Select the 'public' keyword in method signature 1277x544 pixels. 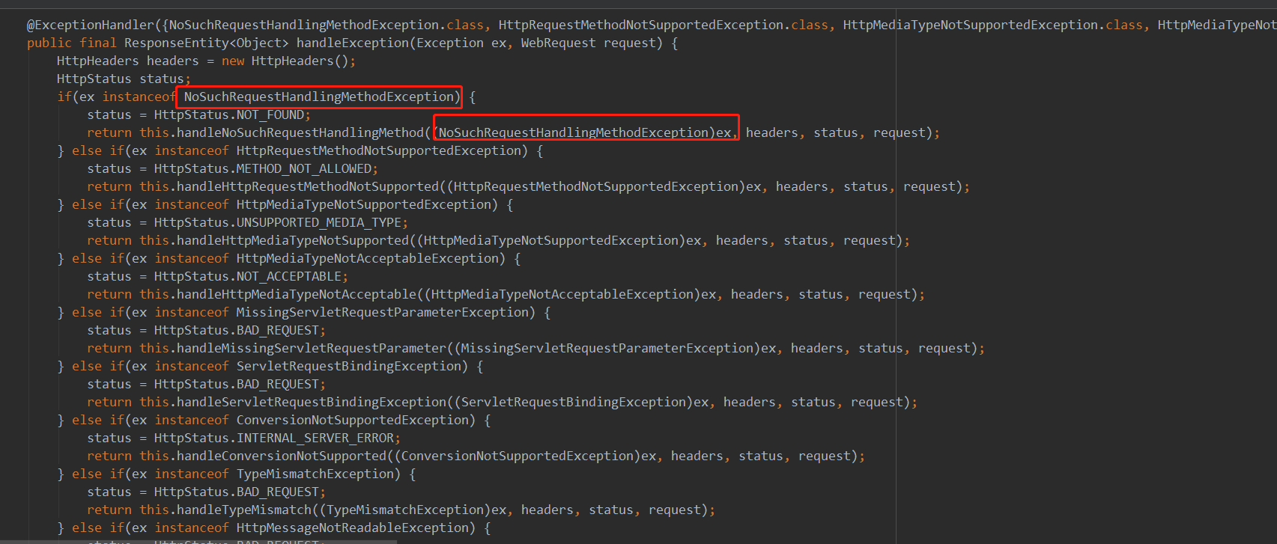tap(49, 43)
